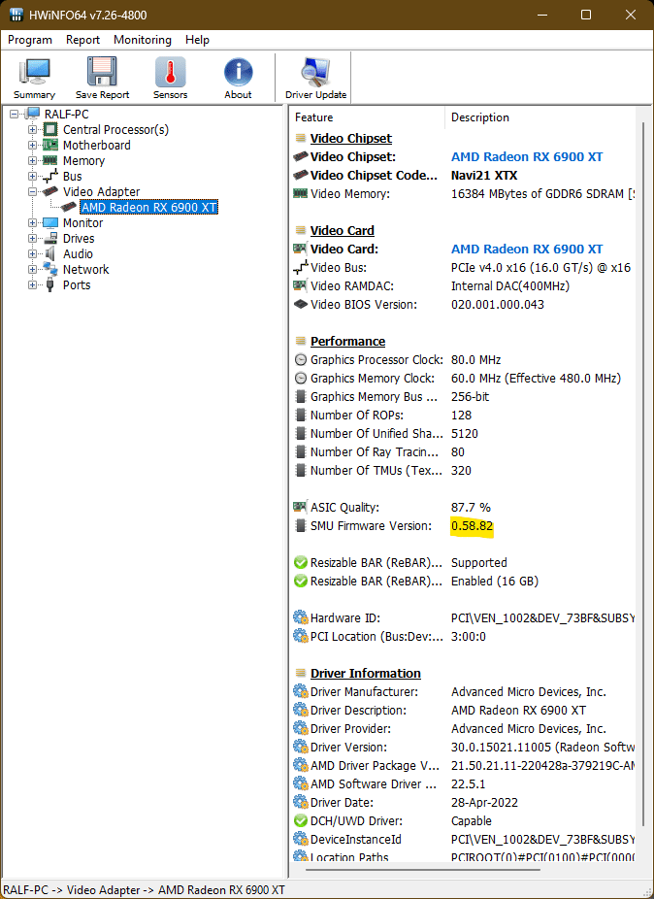Collapse the Video Adapter node

(x=33, y=191)
